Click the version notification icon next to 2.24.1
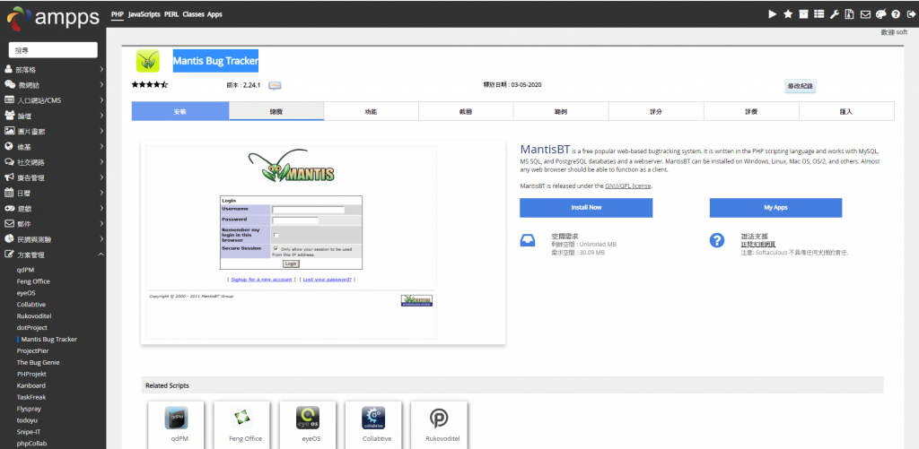Viewport: 919px width, 449px height. pos(275,85)
